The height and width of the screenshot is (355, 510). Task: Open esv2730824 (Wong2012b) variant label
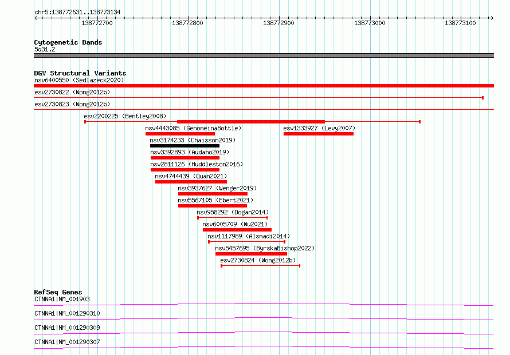point(258,260)
